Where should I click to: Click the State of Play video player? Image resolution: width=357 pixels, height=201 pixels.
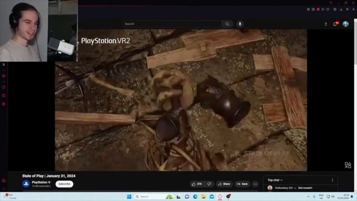click(181, 100)
